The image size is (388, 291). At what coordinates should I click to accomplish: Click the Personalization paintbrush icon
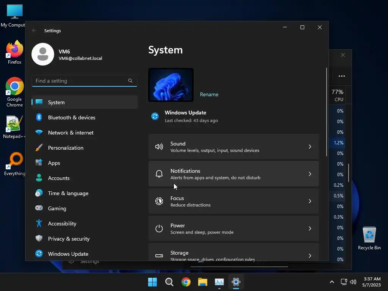click(39, 148)
